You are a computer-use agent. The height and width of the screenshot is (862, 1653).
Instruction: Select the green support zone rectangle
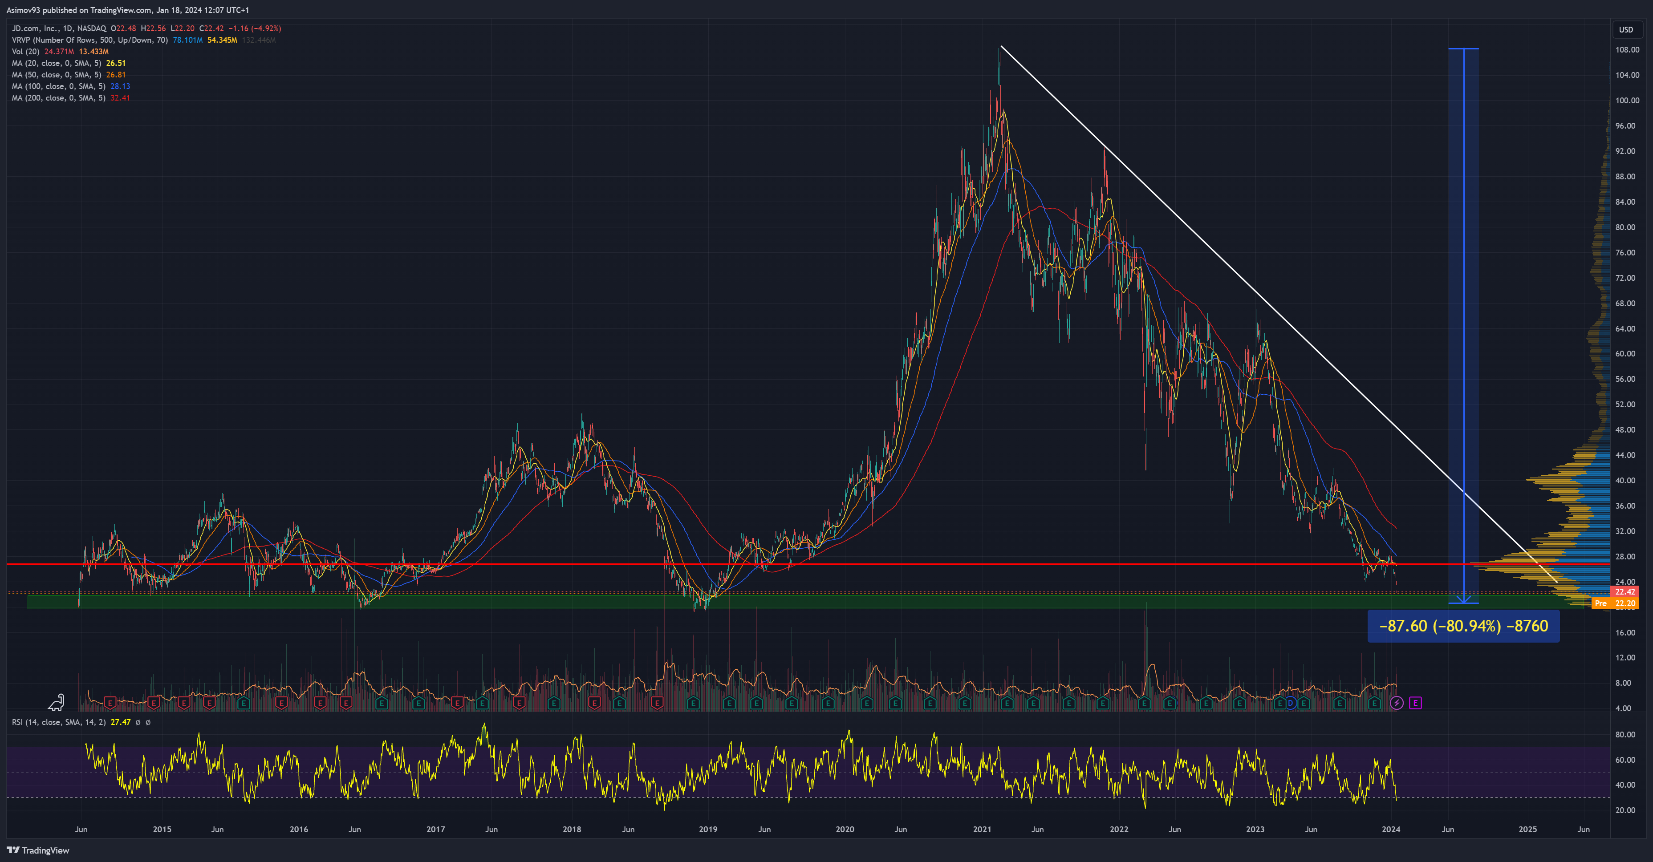click(513, 602)
